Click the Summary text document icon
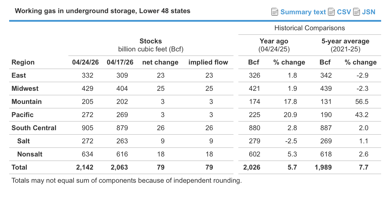Image resolution: width=388 pixels, height=201 pixels. pyautogui.click(x=275, y=12)
